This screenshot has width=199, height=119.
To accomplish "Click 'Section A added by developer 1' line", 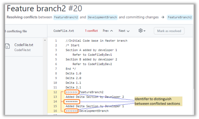I will pyautogui.click(x=91, y=50).
